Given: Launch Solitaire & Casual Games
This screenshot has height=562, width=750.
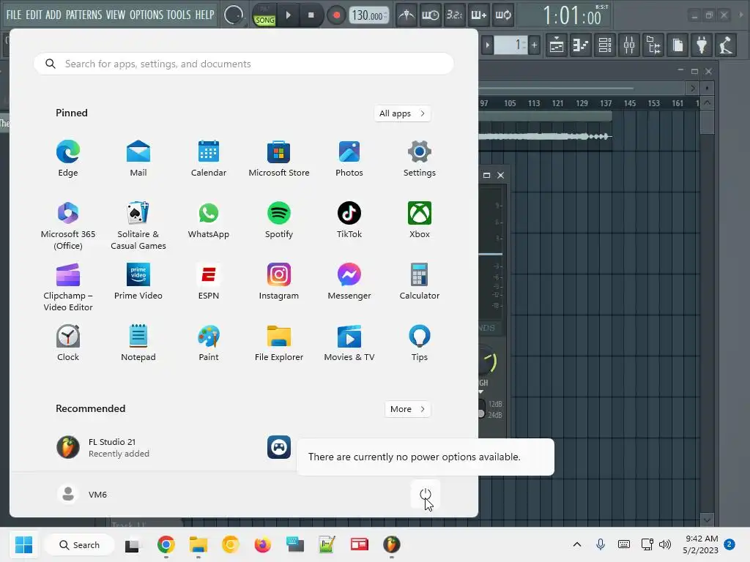Looking at the screenshot, I should coord(138,225).
